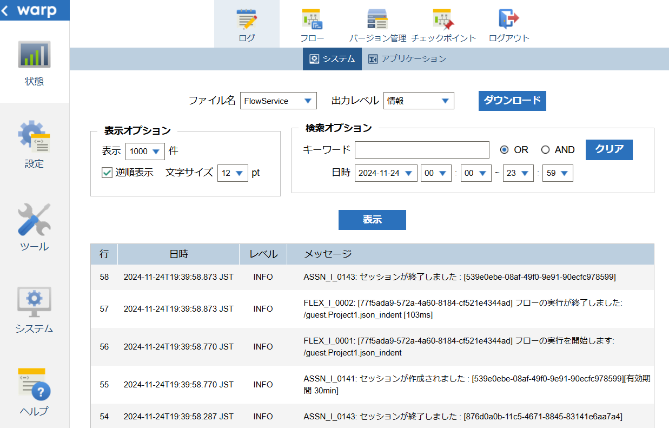
Task: Open the end minute 59 dropdown
Action: (558, 173)
